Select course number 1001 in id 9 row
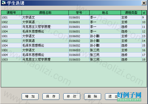Screen dimensions: 148x104 (11, 17)
